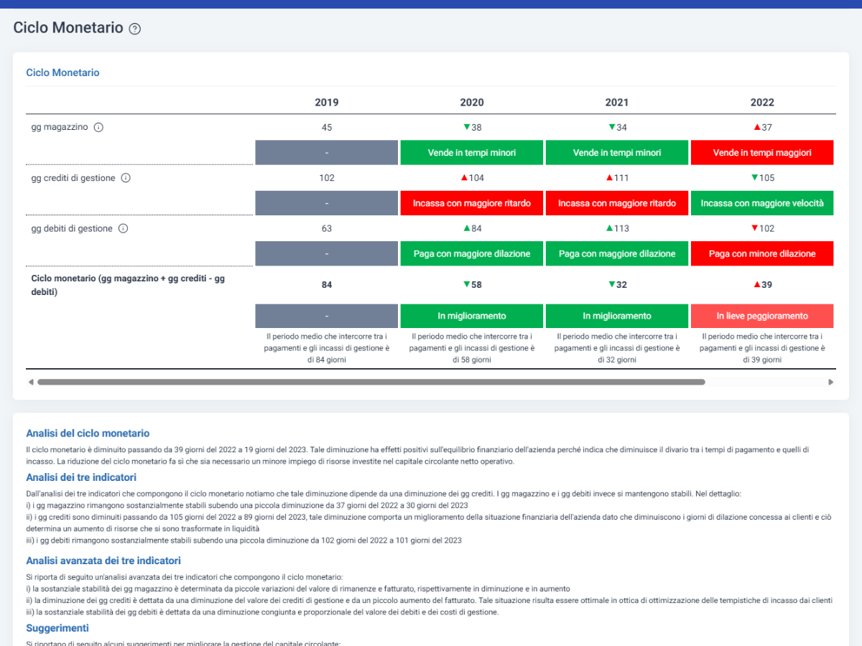Screen dimensions: 862x646
Task: Click the 'Ciclo monetario (gg magazzino + gg crediti' label
Action: pos(128,285)
